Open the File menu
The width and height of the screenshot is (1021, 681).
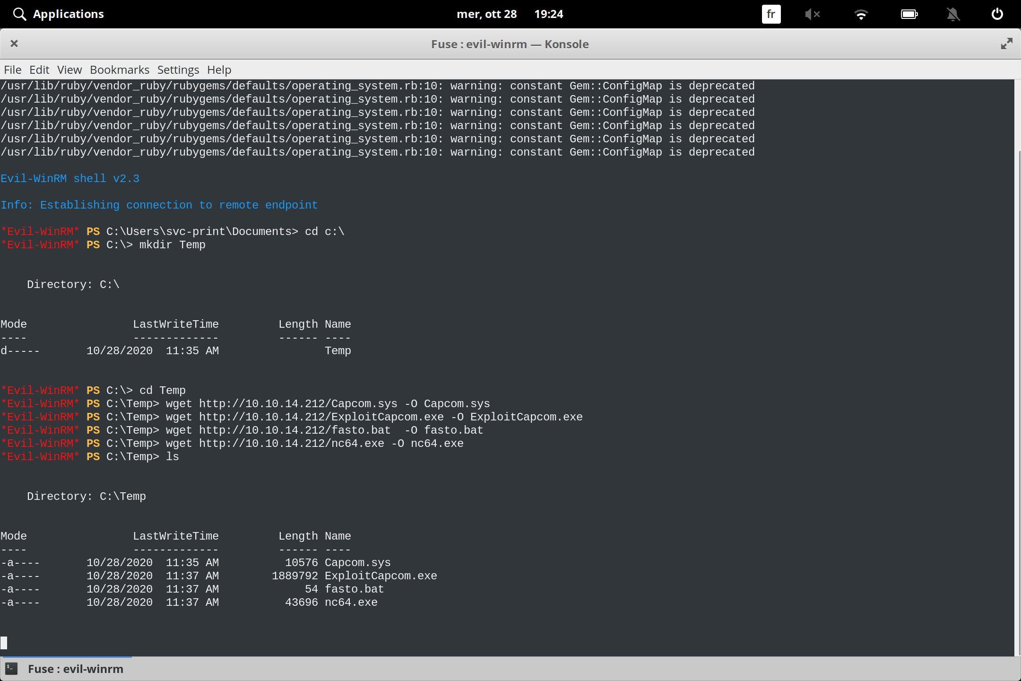point(12,70)
